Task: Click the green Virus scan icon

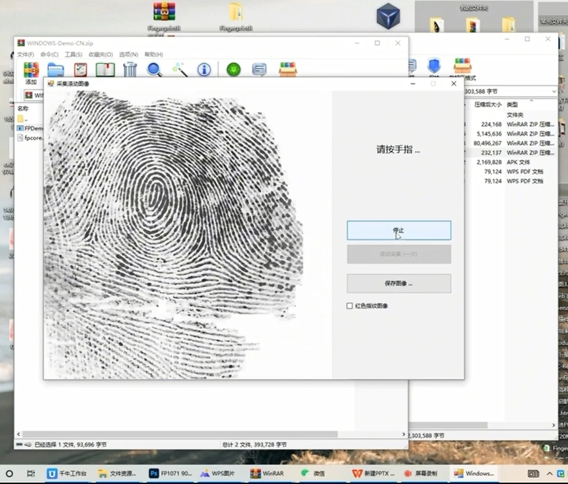Action: coord(234,70)
